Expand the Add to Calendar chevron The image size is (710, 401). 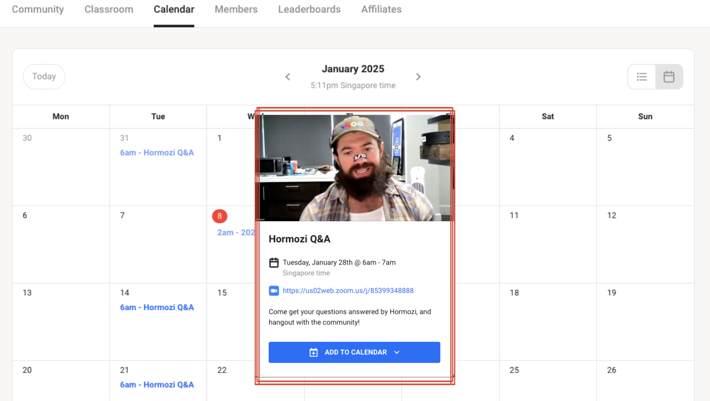[x=396, y=352]
